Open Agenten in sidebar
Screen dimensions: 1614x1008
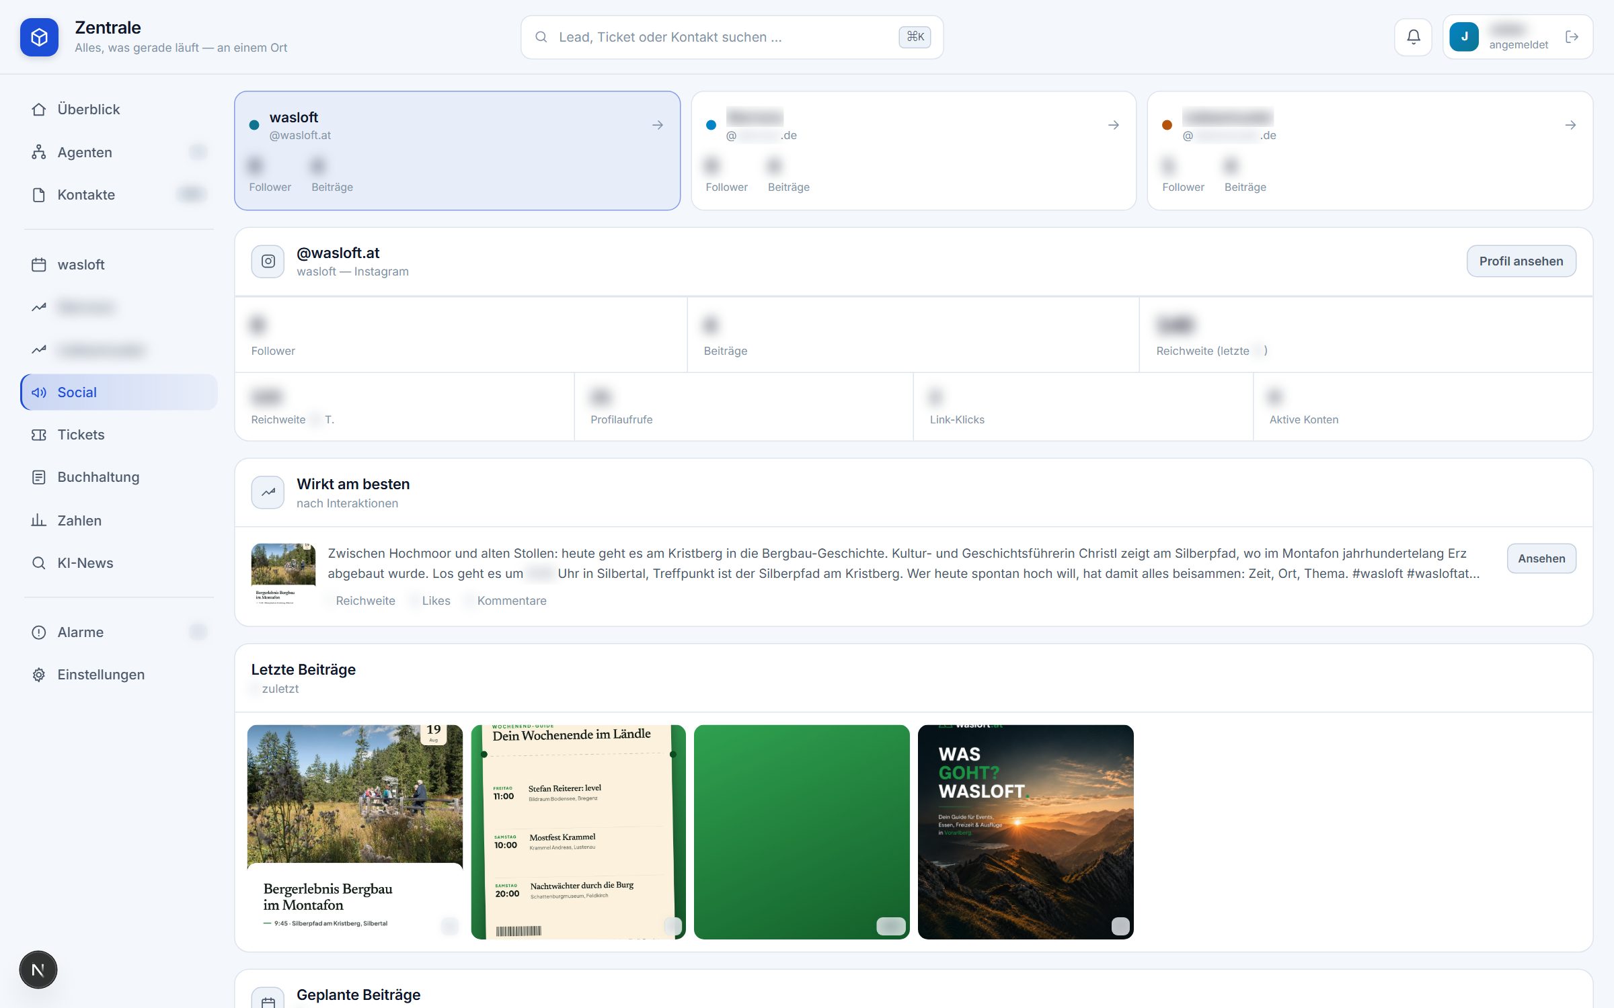[x=119, y=153]
